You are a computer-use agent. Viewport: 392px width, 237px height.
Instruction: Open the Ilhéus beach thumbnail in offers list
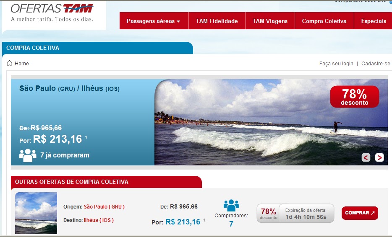point(36,213)
